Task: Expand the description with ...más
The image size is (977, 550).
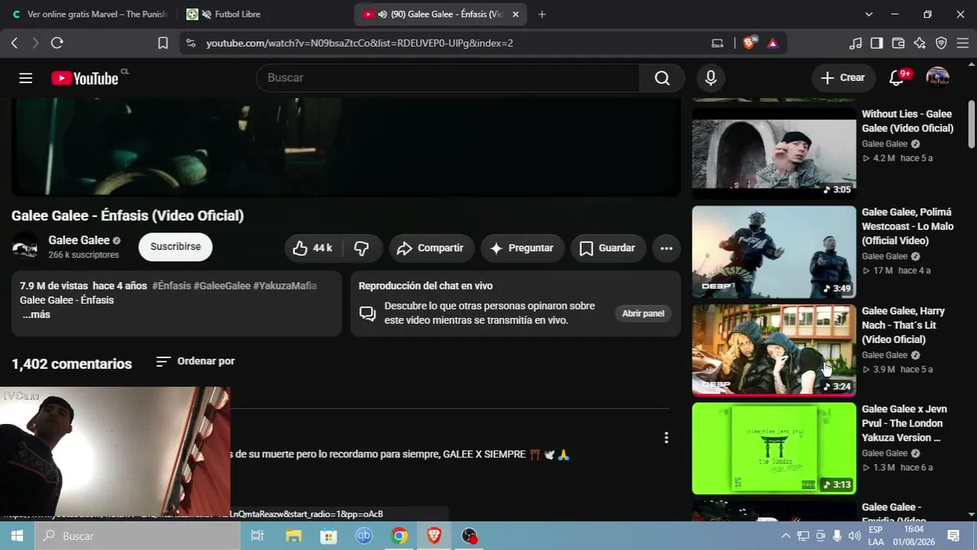Action: click(36, 315)
